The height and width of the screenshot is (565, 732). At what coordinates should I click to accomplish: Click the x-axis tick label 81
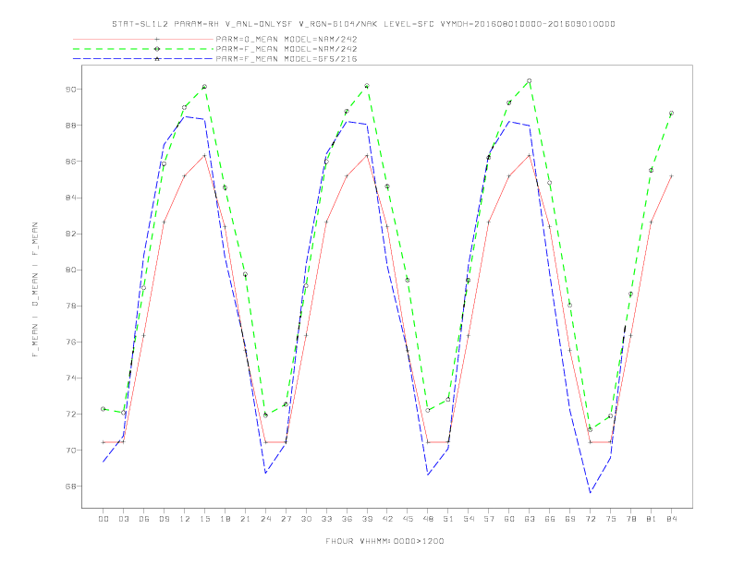click(x=652, y=519)
